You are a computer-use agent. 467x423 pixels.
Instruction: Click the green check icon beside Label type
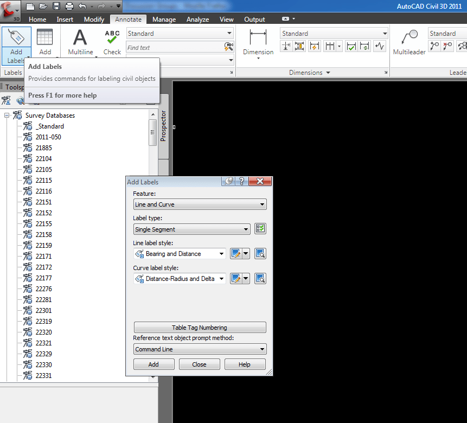260,228
